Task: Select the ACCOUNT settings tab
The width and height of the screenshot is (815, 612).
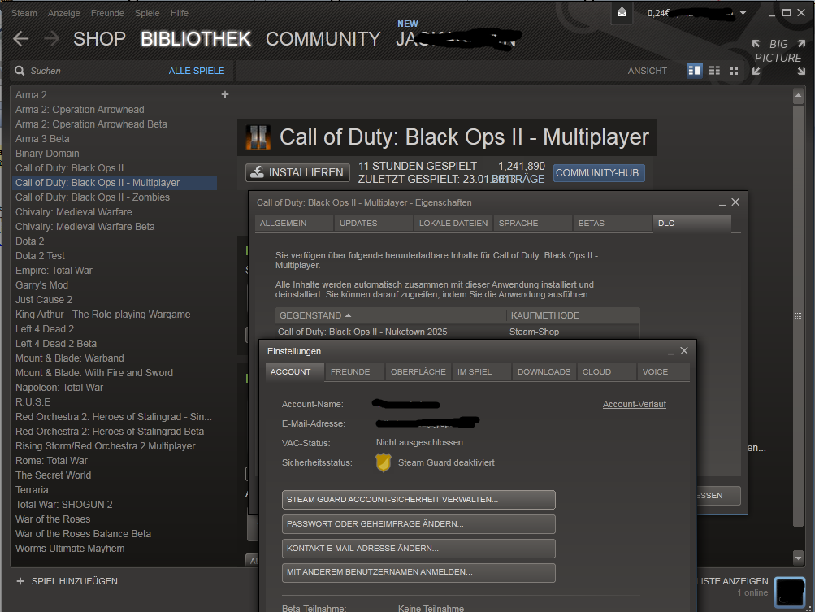Action: pos(295,371)
